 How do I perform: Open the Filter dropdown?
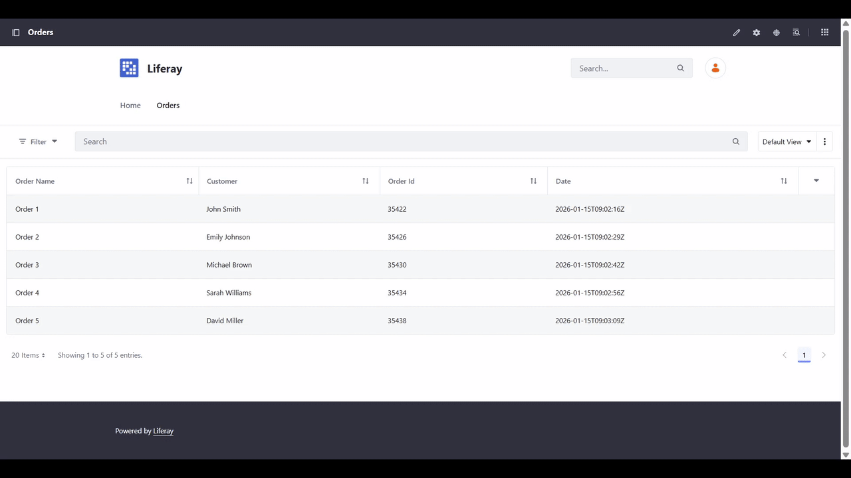[38, 141]
